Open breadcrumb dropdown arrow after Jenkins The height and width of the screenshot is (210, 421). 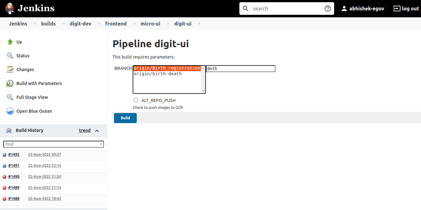pyautogui.click(x=34, y=24)
